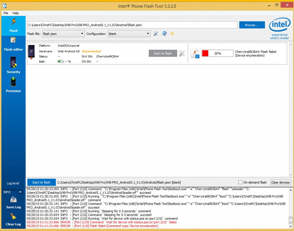Close the Phone Flash Tool window
The height and width of the screenshot is (231, 294).
point(287,5)
